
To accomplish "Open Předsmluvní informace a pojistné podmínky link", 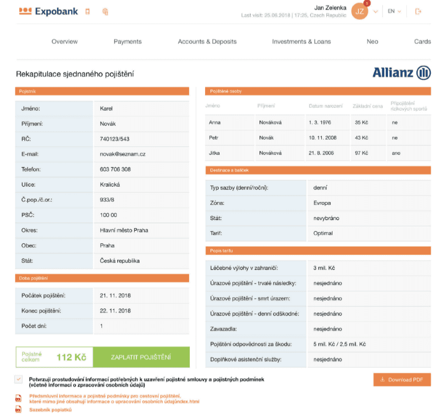I will coord(114,399).
